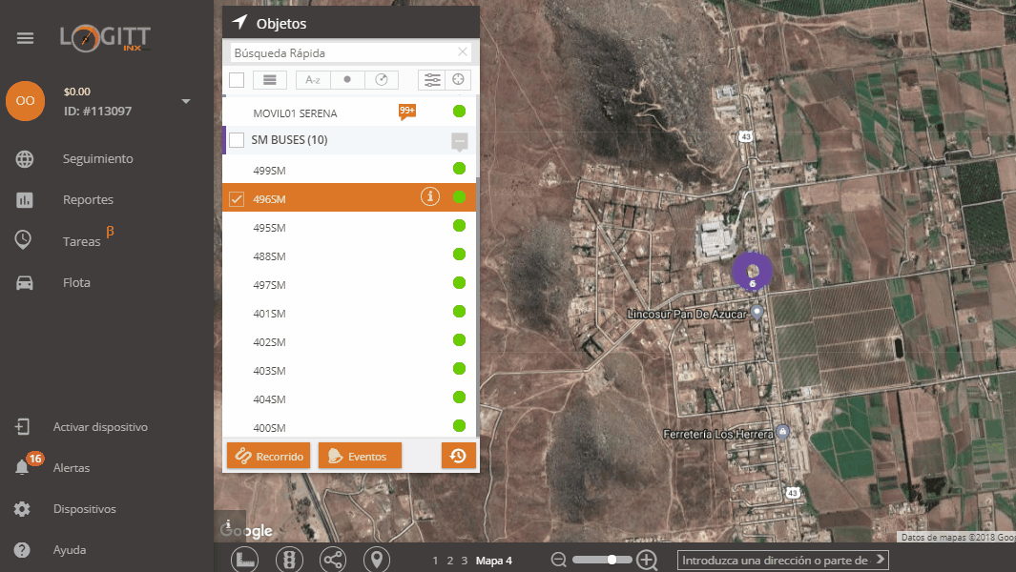Click Ferretería Los Herrera map pin
Viewport: 1016px width, 572px height.
[782, 433]
